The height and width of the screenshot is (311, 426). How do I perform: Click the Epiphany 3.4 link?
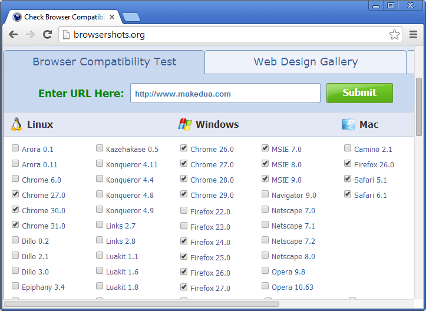coord(43,287)
